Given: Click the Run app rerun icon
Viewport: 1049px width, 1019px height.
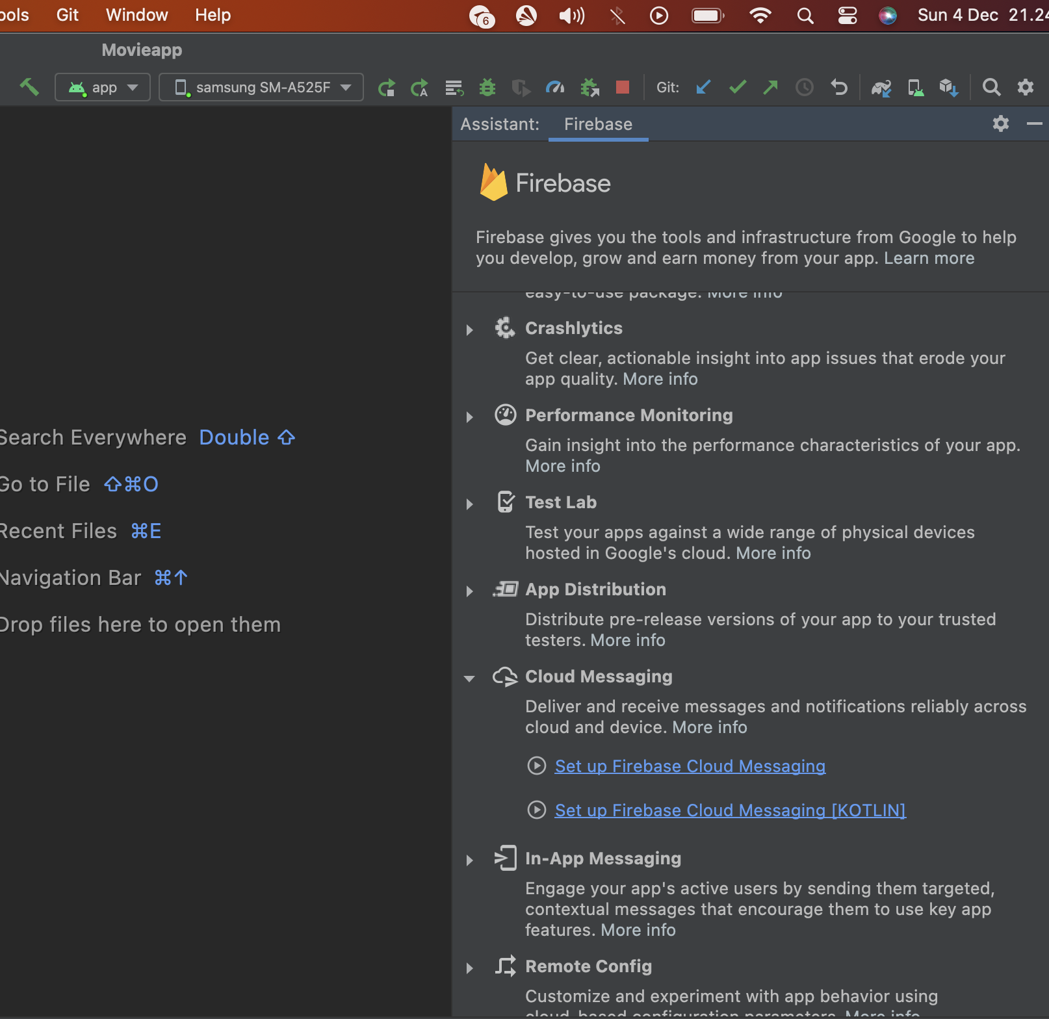Looking at the screenshot, I should 387,87.
